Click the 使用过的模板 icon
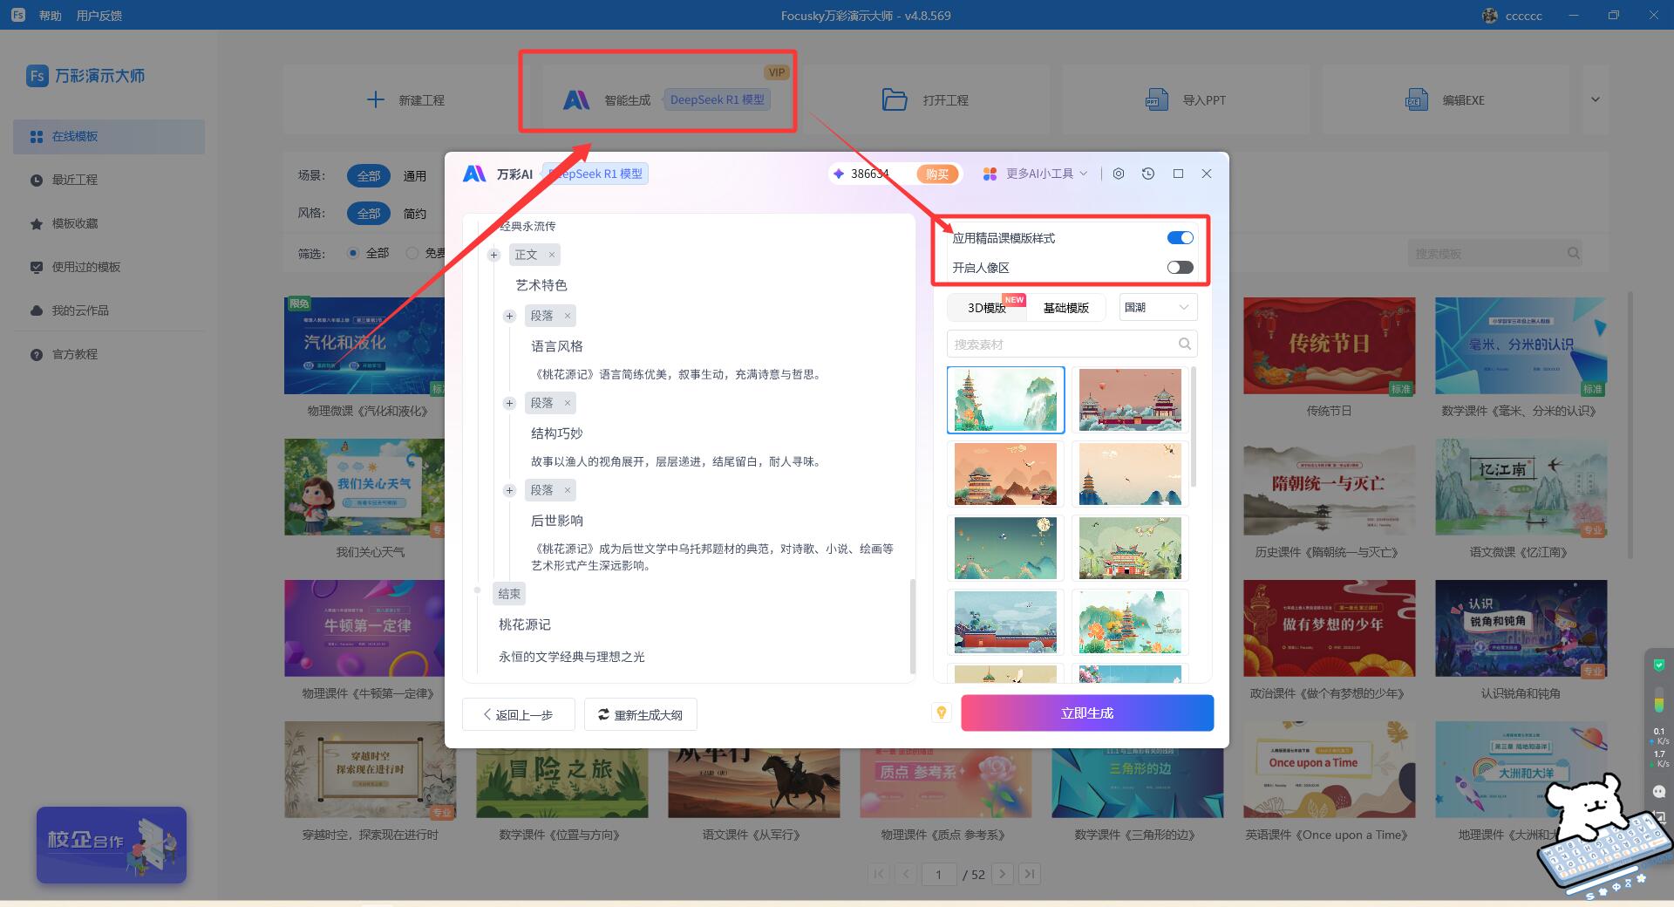This screenshot has height=907, width=1674. (37, 268)
